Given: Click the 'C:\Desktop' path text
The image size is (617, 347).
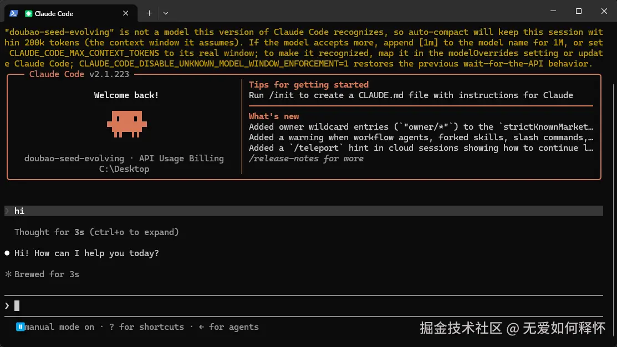Looking at the screenshot, I should pyautogui.click(x=124, y=169).
